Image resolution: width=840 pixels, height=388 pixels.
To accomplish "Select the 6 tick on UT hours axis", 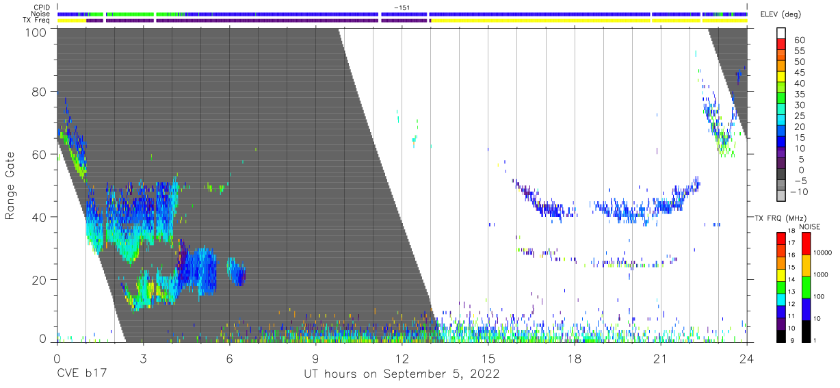I will click(229, 358).
